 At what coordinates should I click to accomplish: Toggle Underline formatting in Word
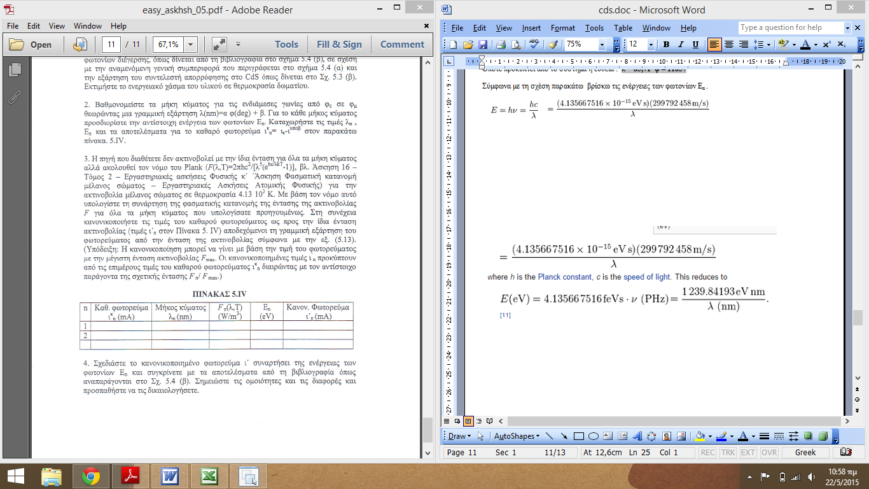[695, 45]
